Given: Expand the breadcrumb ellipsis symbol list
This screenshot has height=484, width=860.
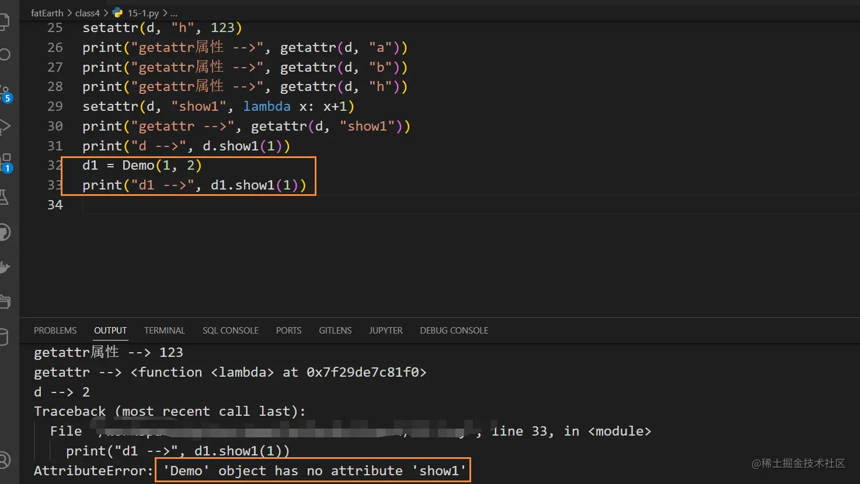Looking at the screenshot, I should [174, 13].
